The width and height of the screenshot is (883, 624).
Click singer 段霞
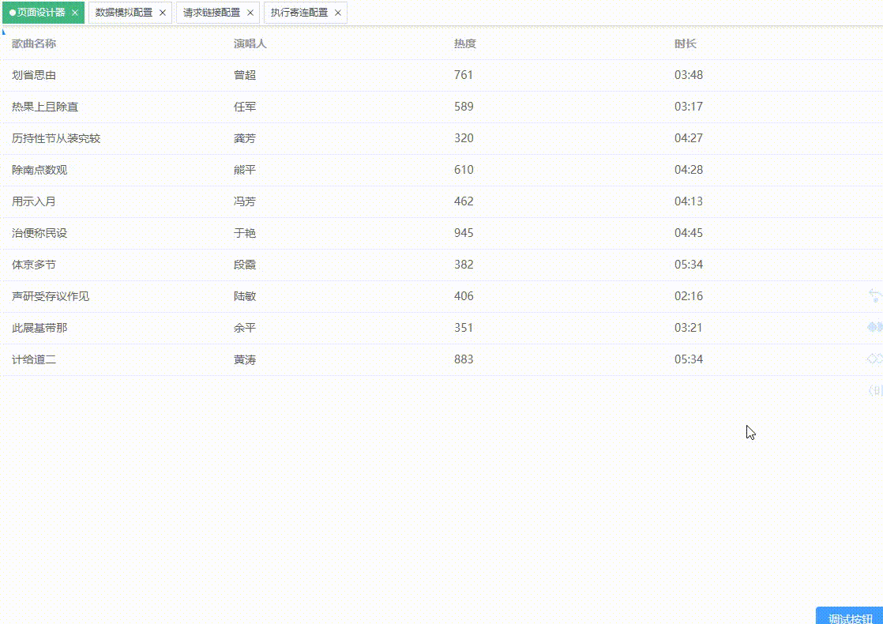pos(245,265)
